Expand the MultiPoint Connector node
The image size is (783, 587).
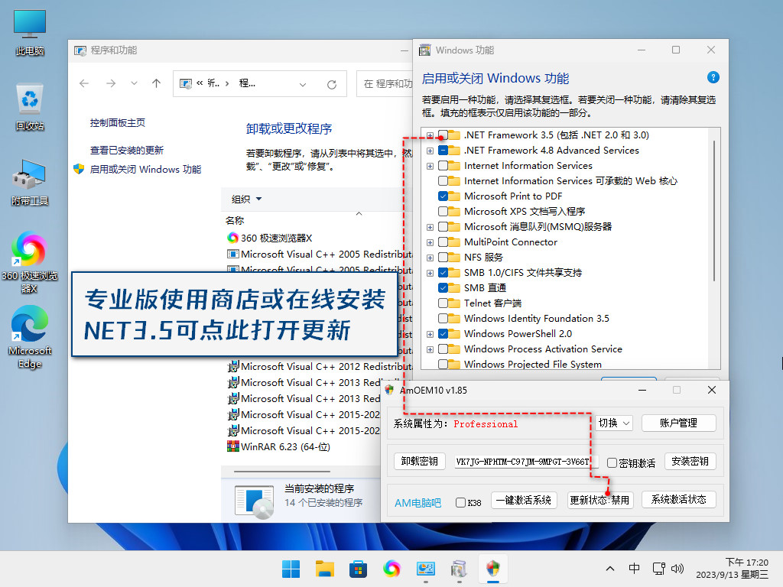pyautogui.click(x=430, y=242)
